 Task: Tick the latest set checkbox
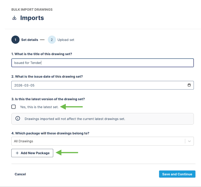[14, 107]
